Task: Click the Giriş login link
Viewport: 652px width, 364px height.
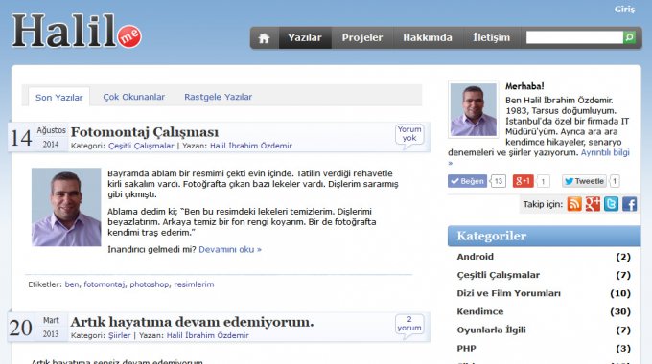Action: point(624,10)
